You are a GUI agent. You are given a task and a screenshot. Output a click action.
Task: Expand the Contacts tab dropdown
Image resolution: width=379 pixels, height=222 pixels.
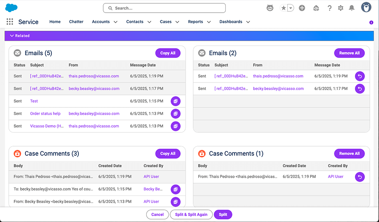pos(149,22)
